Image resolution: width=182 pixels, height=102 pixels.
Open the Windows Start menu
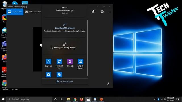pos(3,99)
